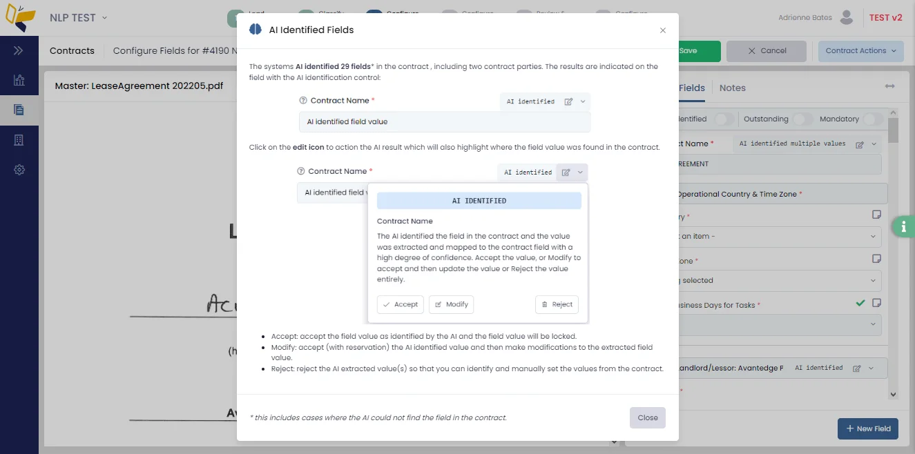Click Accept in the AI IDENTIFIED popup
The width and height of the screenshot is (915, 454).
401,304
